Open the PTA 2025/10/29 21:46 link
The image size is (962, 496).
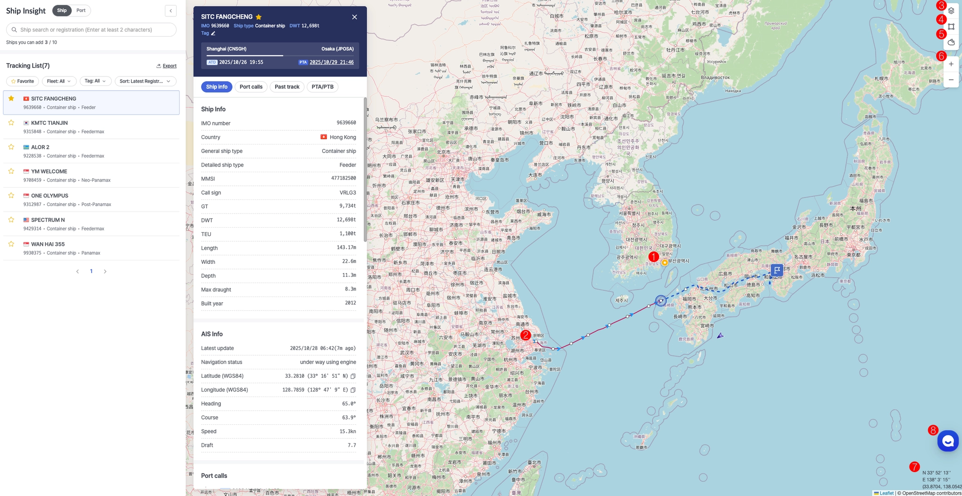[x=332, y=62]
